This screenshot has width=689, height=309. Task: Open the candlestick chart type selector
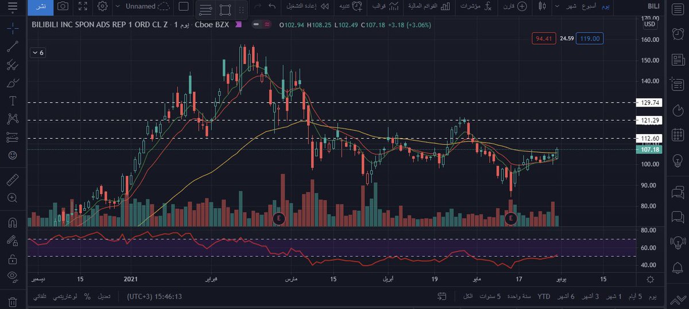543,6
